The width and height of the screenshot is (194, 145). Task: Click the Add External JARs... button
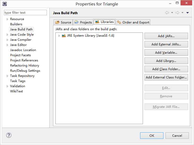point(166,44)
